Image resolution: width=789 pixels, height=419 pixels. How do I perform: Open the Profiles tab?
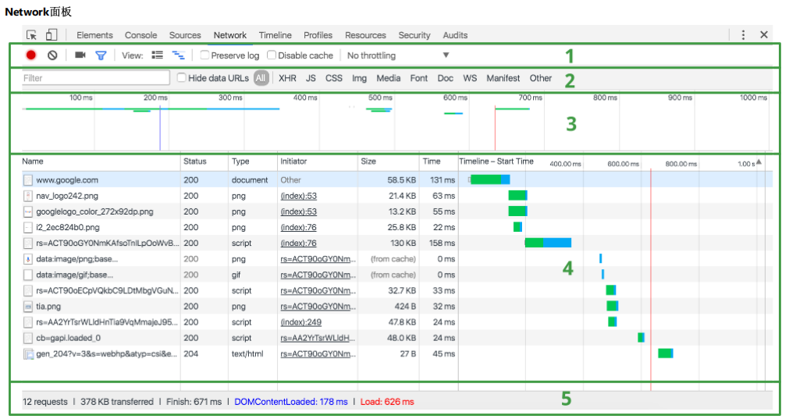(318, 35)
